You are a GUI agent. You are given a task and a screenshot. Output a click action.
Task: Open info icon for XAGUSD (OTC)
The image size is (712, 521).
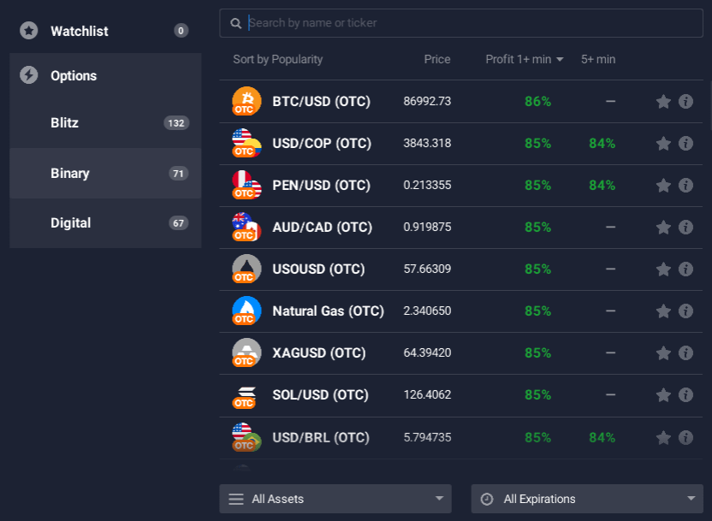(x=685, y=352)
